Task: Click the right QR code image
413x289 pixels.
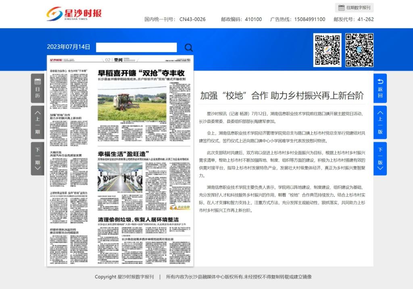Action: [x=359, y=50]
